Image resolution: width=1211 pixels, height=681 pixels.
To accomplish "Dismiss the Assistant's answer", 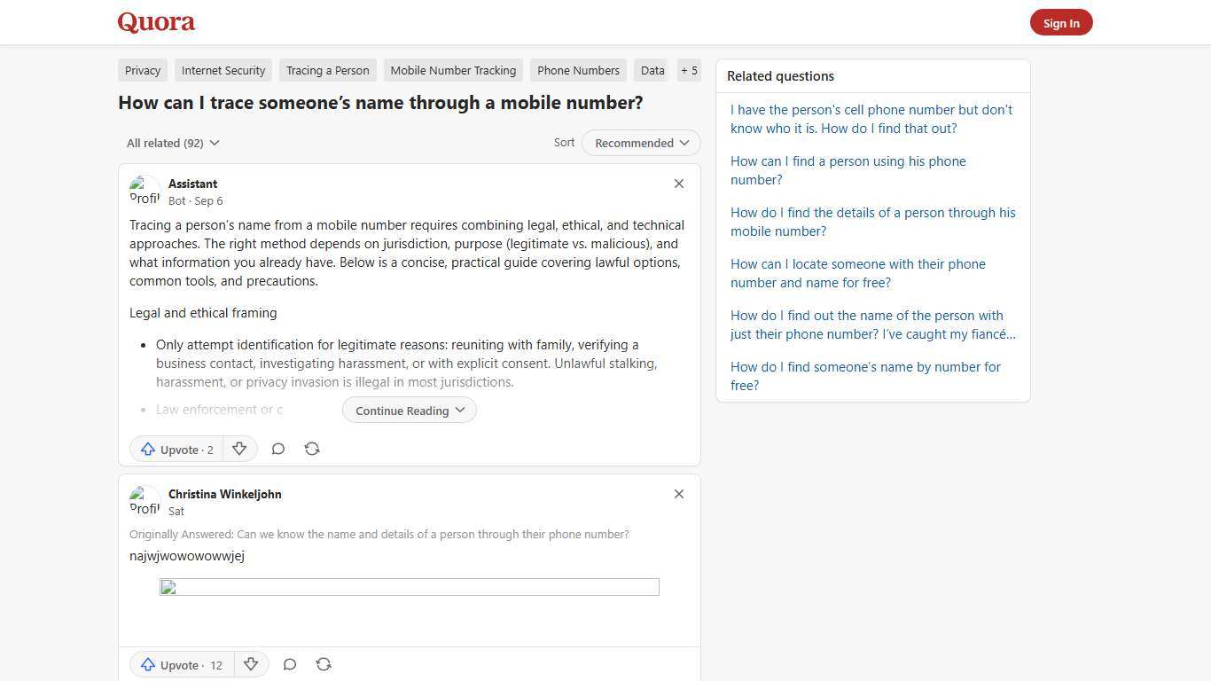I will tap(678, 184).
